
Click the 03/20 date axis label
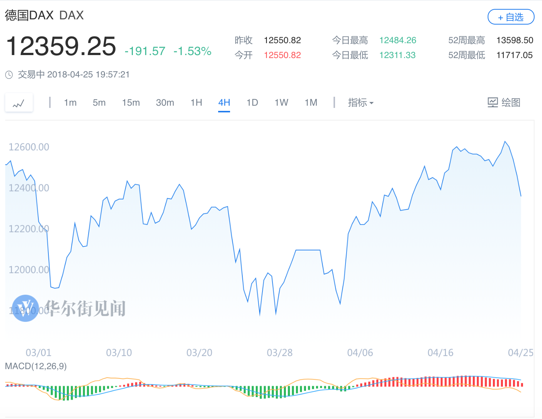[x=199, y=353]
